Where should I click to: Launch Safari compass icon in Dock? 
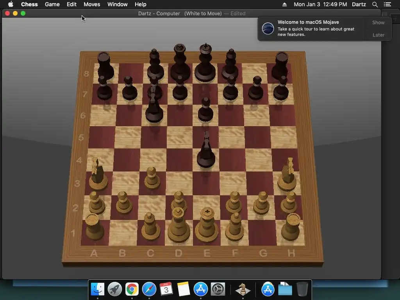149,289
